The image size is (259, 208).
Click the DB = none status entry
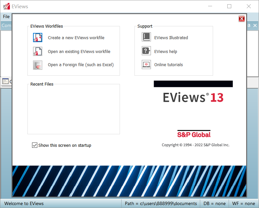[x=214, y=203]
